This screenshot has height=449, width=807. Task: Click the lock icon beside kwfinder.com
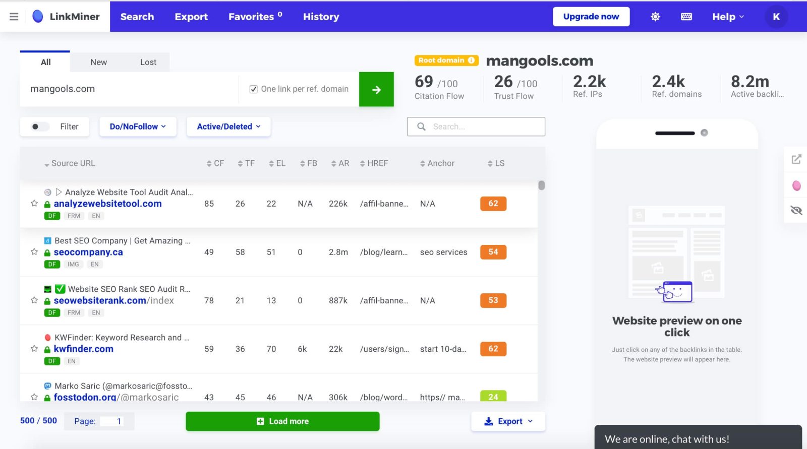tap(47, 349)
